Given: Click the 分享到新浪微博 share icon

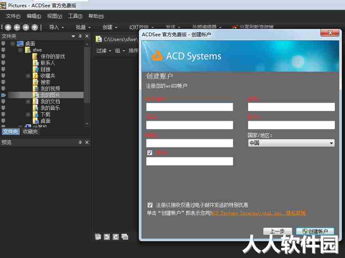Looking at the screenshot, I should click(x=235, y=27).
